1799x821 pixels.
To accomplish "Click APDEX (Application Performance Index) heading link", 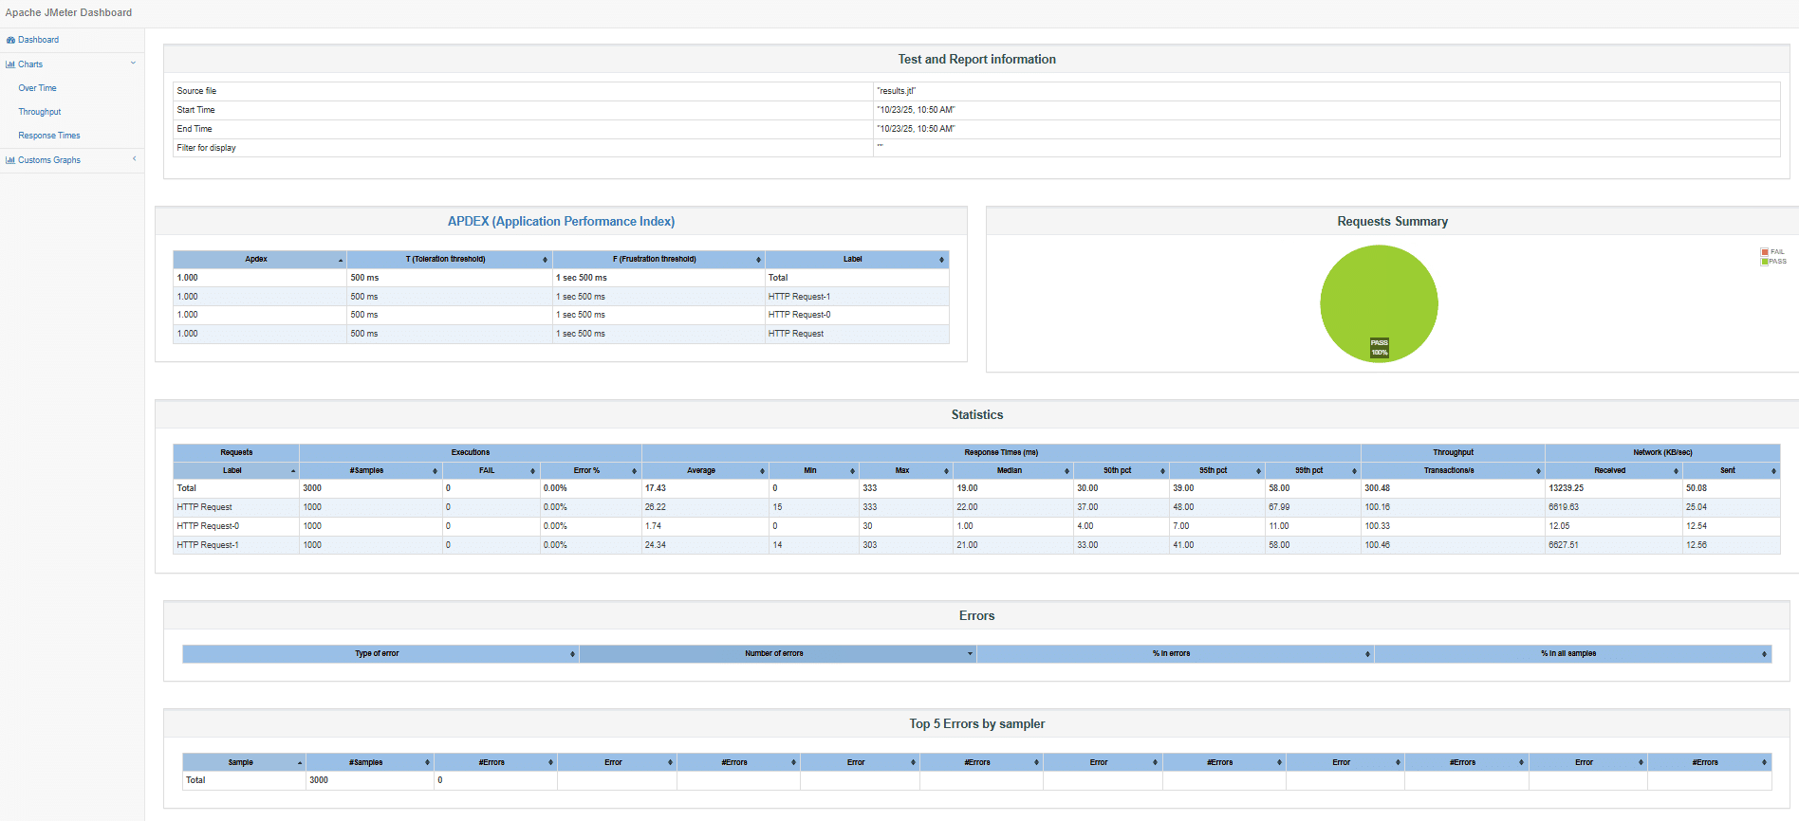I will point(561,221).
